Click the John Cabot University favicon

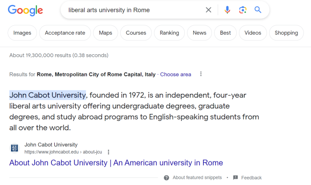15,148
